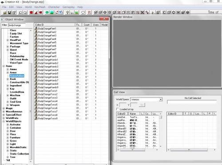The image size is (222, 165).
Task: Toggle the light bulb toolbar icon
Action: click(x=67, y=12)
